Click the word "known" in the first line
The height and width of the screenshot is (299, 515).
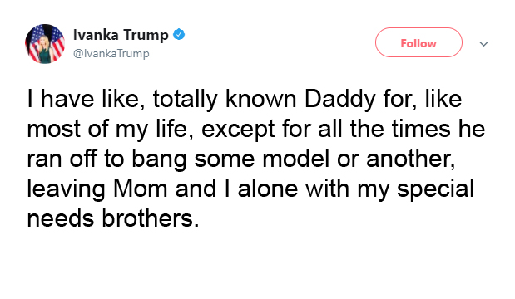[260, 99]
